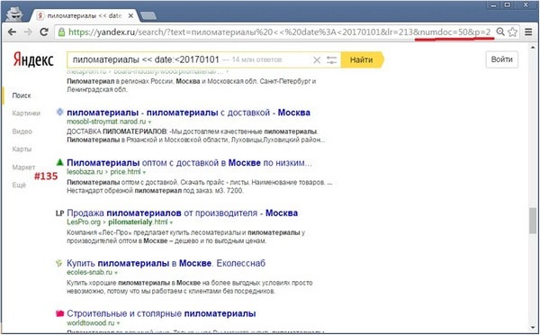
Task: Click the ecoles-snab.ru green URL
Action: [x=89, y=272]
